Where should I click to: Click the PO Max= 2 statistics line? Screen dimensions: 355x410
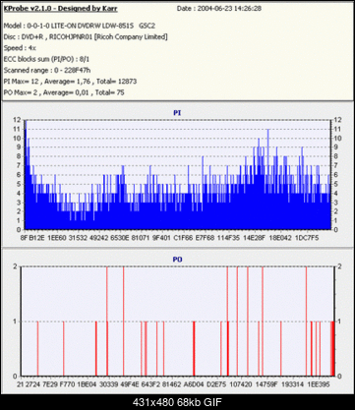point(64,92)
